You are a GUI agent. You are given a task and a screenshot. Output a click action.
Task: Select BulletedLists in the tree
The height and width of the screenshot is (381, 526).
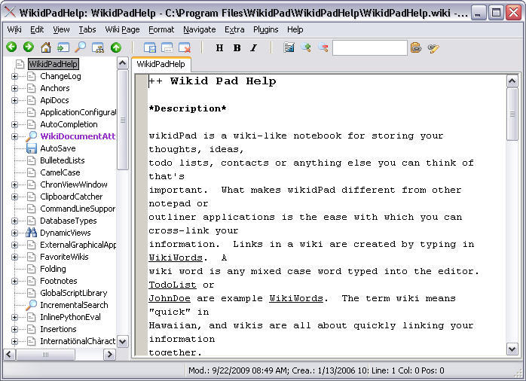click(63, 160)
